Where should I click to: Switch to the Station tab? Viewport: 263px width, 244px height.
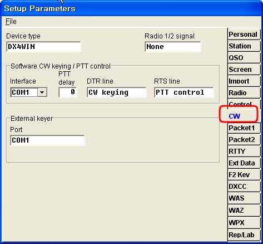[x=244, y=46]
